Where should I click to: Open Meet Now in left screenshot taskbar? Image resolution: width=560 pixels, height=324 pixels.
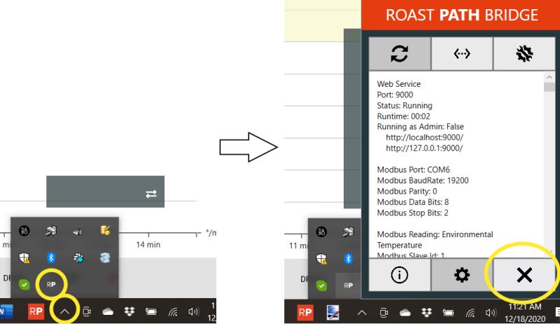tap(87, 311)
